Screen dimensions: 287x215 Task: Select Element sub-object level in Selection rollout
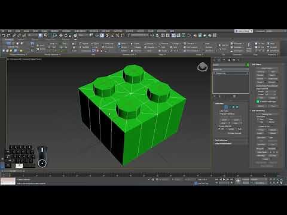pos(237,107)
